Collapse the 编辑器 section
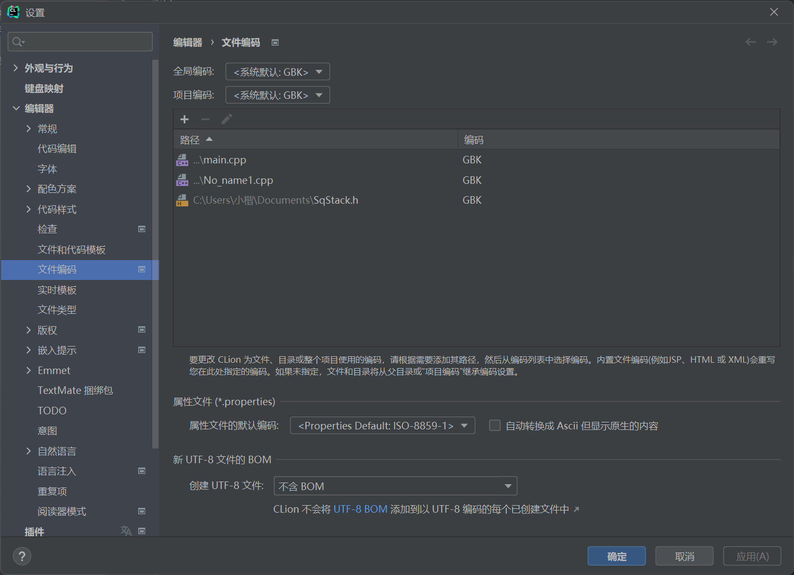794x575 pixels. click(16, 108)
